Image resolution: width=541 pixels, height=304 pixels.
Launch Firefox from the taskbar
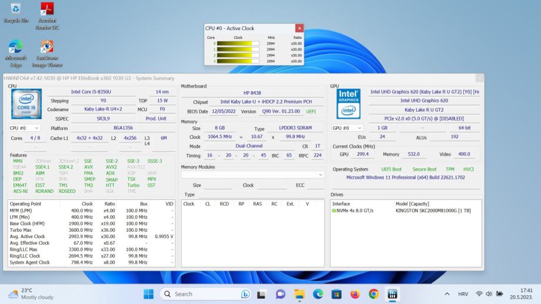pos(355,294)
